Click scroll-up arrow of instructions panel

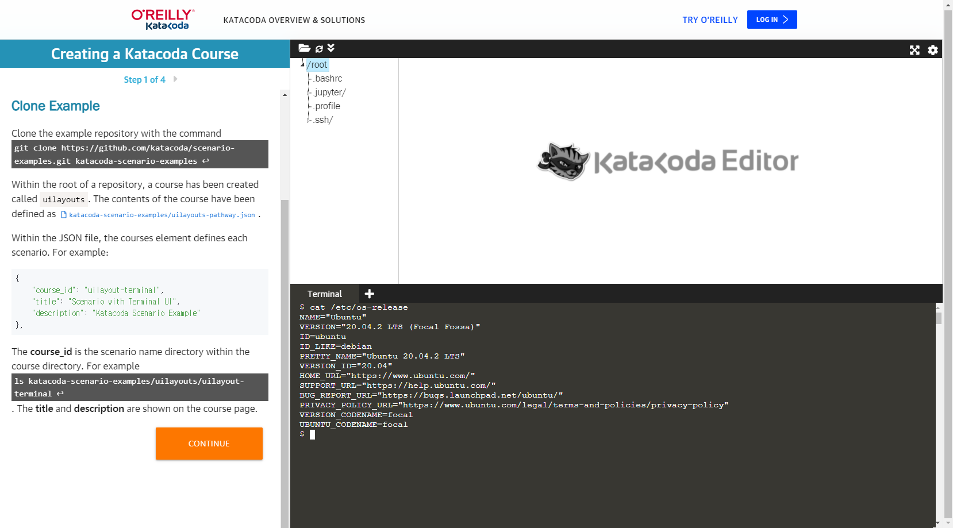[x=285, y=95]
